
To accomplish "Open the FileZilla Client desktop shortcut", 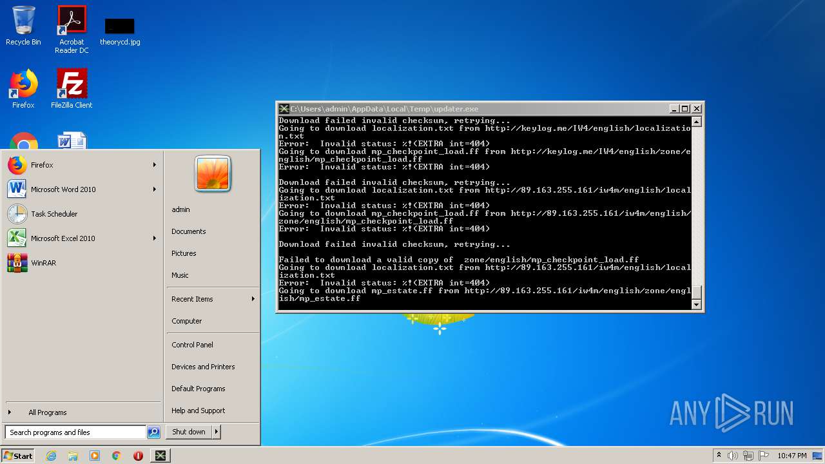I will tap(72, 89).
